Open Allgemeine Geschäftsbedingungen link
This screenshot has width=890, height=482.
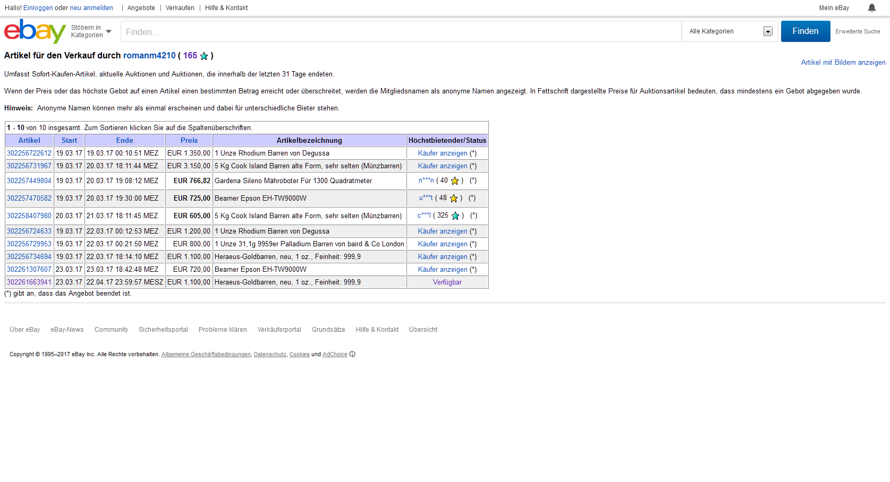pyautogui.click(x=206, y=355)
